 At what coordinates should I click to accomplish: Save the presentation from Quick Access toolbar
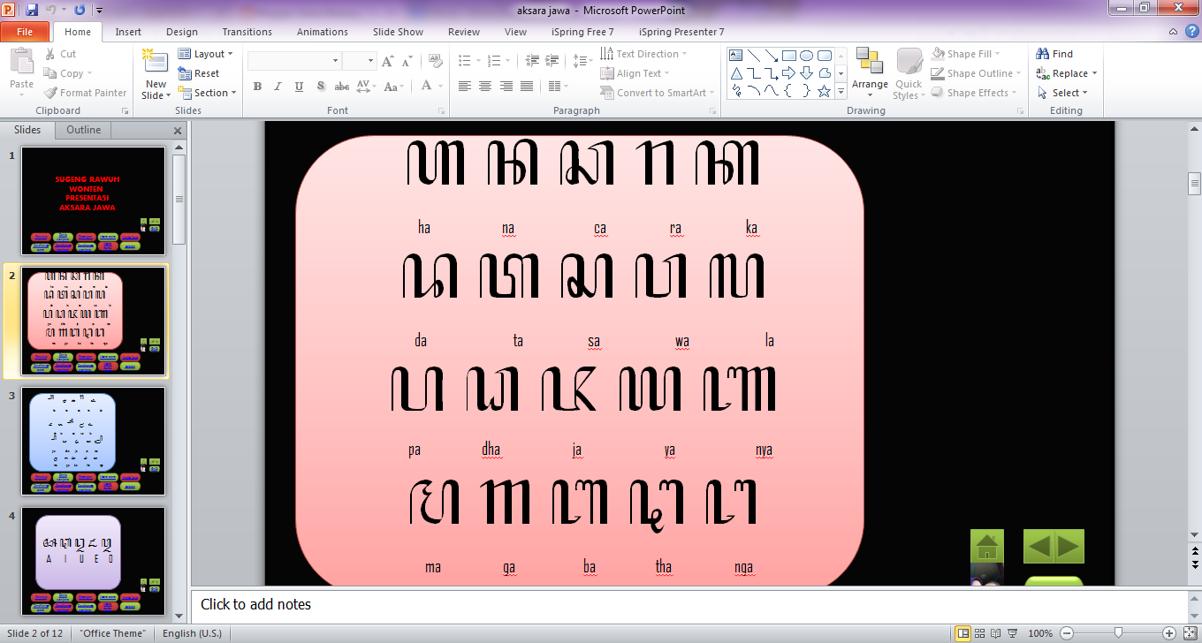pos(32,11)
